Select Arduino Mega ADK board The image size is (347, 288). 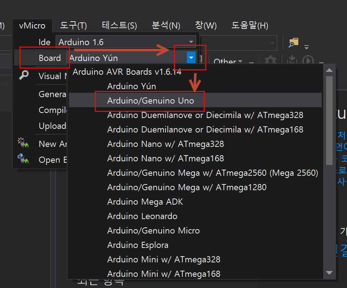[x=195, y=202]
